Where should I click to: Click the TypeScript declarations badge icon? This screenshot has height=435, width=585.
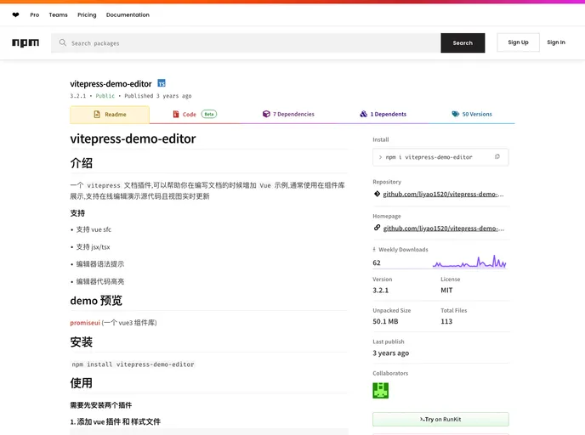click(x=162, y=83)
